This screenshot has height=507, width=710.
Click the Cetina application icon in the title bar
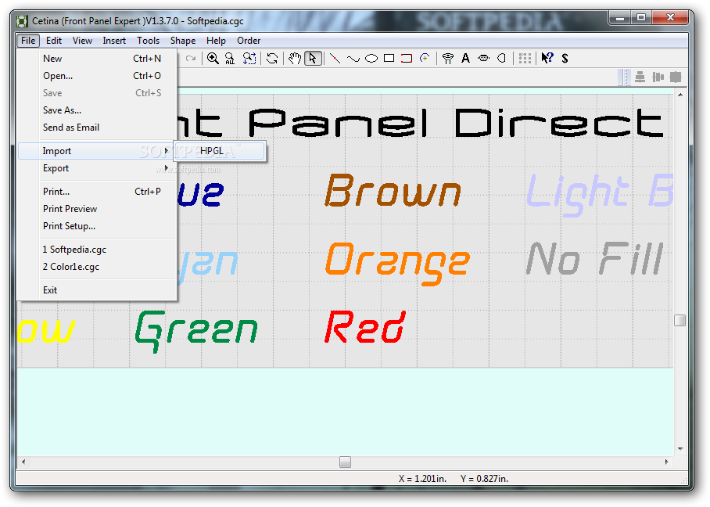[22, 21]
